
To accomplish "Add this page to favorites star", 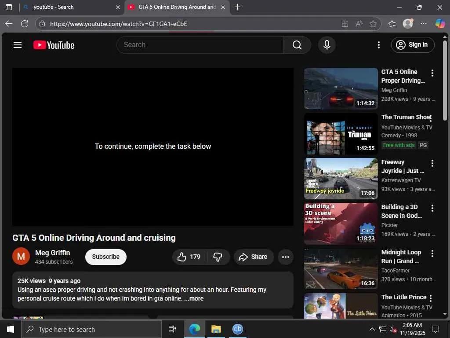I will pyautogui.click(x=373, y=24).
